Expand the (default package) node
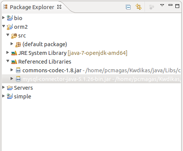 12,44
